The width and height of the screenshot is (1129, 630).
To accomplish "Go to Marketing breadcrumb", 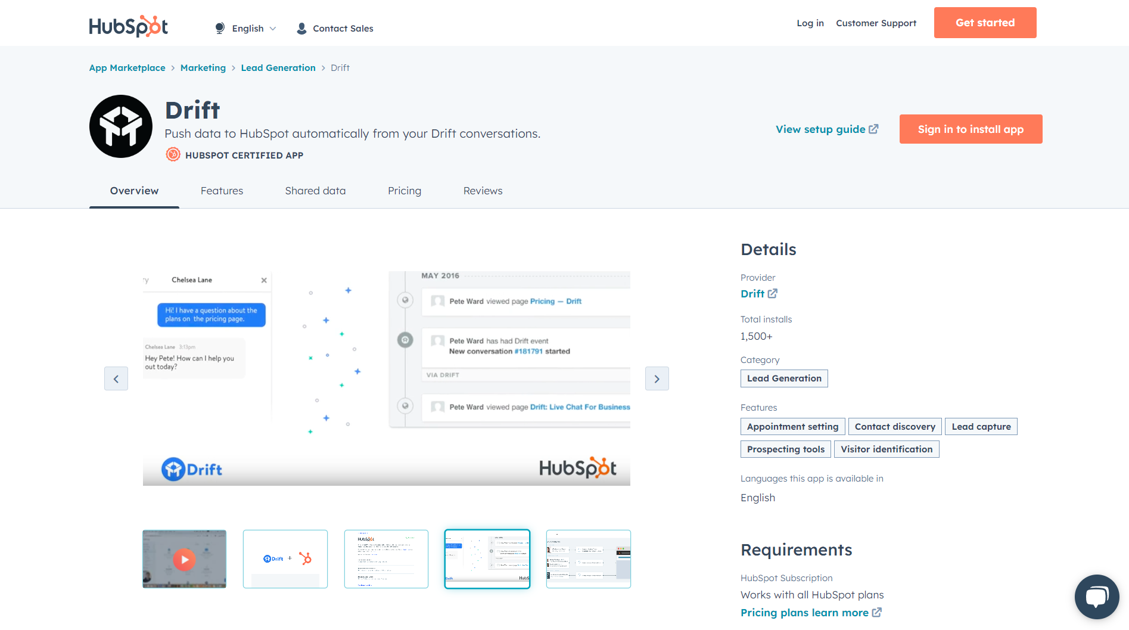I will tap(203, 67).
